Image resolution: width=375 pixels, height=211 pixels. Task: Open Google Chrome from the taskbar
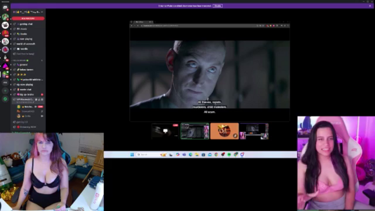click(216, 155)
